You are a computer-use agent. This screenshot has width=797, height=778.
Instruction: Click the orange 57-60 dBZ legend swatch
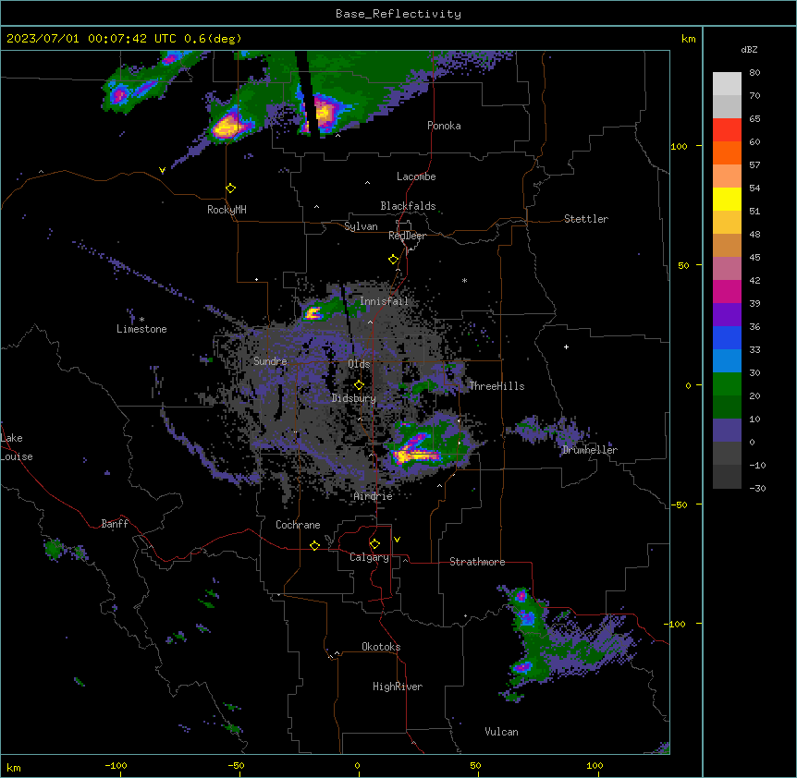click(x=727, y=152)
